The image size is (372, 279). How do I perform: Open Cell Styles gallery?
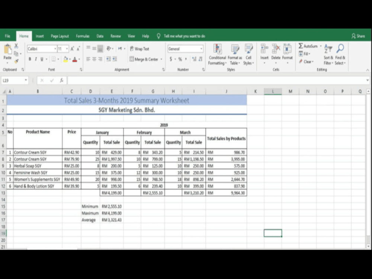coord(248,54)
